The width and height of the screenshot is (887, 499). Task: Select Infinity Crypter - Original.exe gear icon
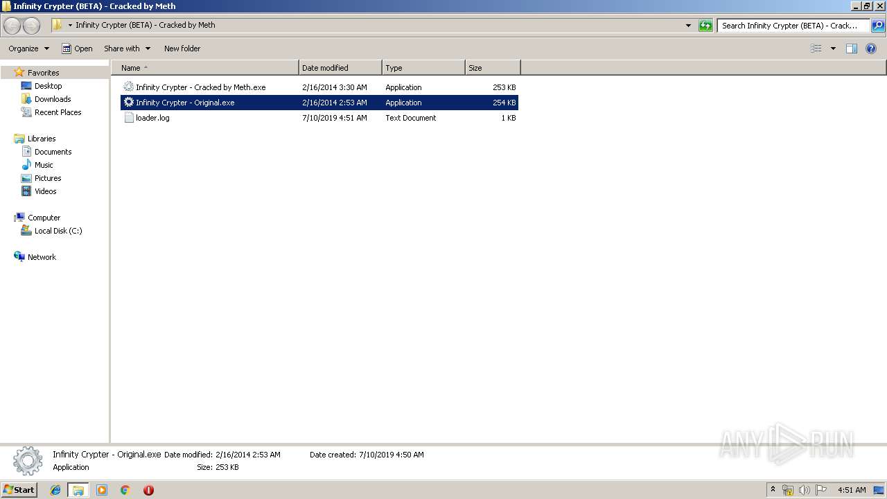pos(128,103)
